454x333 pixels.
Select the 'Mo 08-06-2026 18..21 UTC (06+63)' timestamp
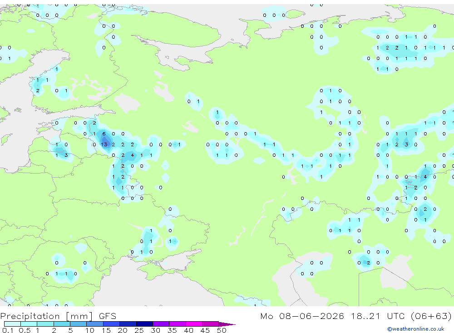356,316
